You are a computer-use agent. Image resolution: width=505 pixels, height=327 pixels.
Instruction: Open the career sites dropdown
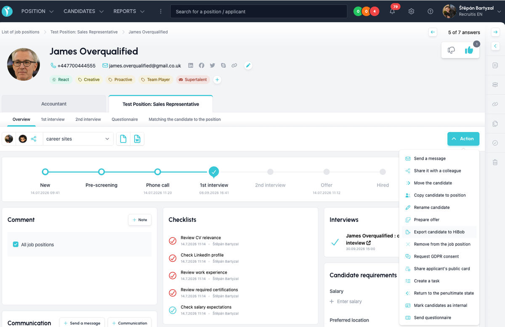tap(78, 139)
